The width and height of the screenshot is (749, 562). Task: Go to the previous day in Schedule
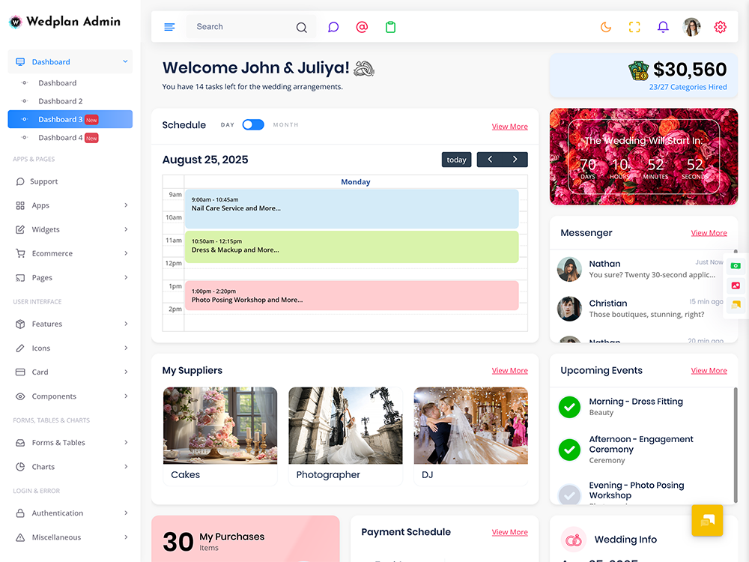(x=490, y=160)
